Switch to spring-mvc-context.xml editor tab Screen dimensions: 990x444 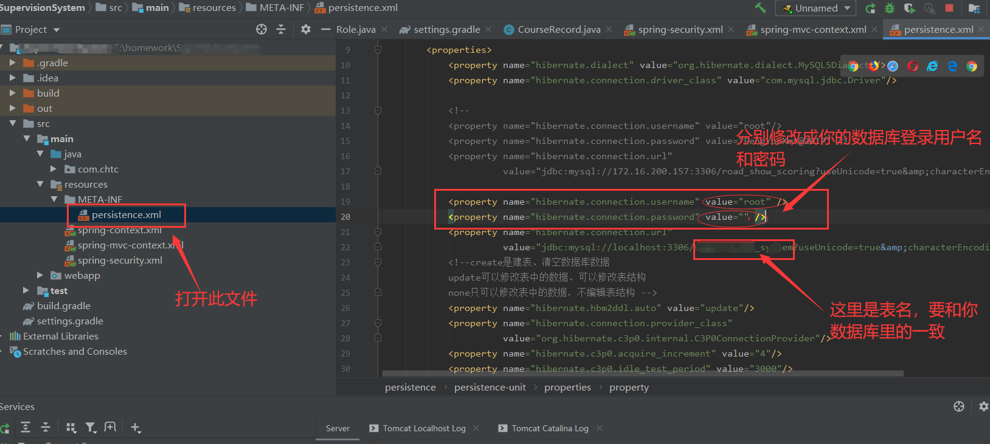806,29
